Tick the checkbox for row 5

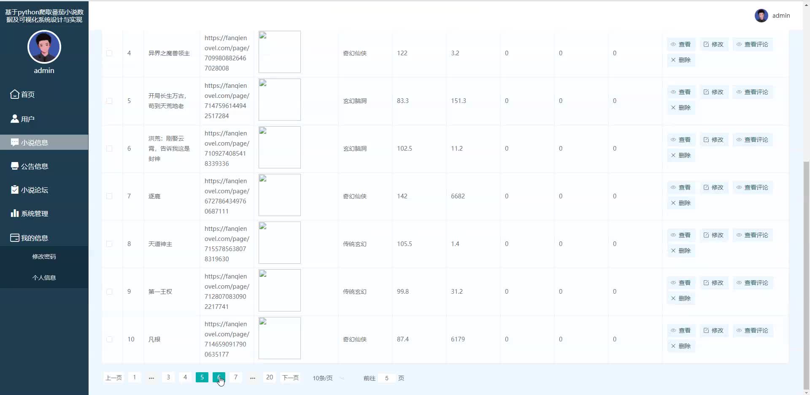pos(109,101)
